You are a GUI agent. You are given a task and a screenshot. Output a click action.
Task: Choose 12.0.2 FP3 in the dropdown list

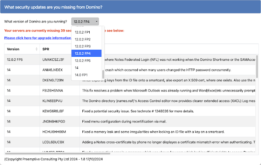86,46
